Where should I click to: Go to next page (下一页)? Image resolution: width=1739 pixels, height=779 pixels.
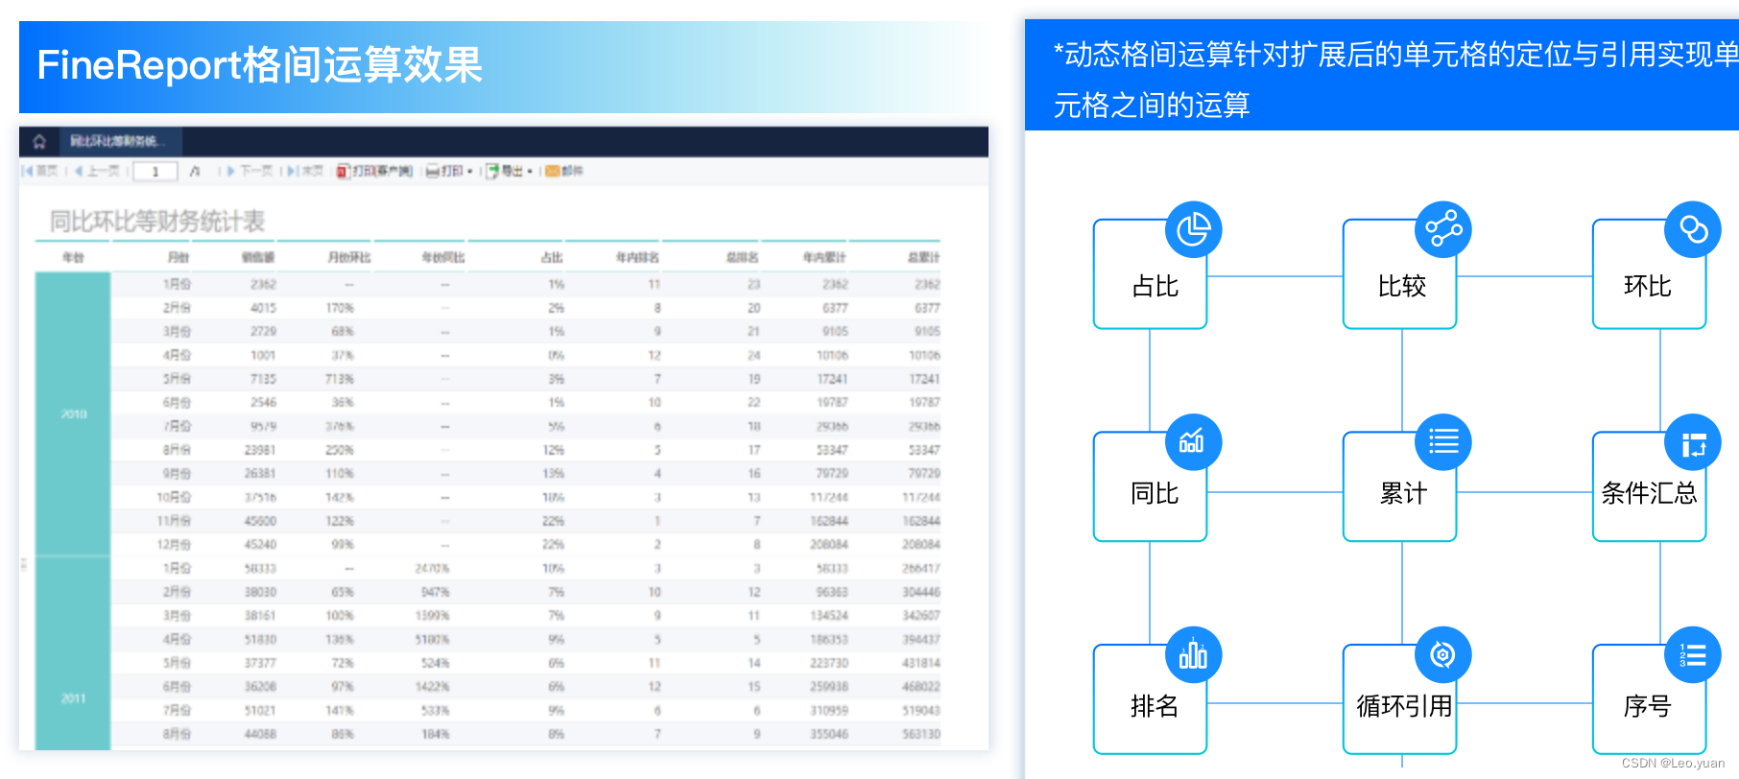point(250,171)
